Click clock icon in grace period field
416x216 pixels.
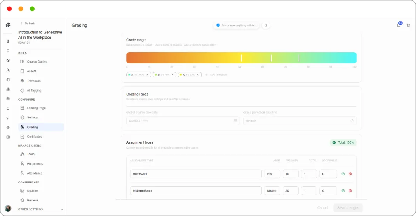pyautogui.click(x=352, y=120)
